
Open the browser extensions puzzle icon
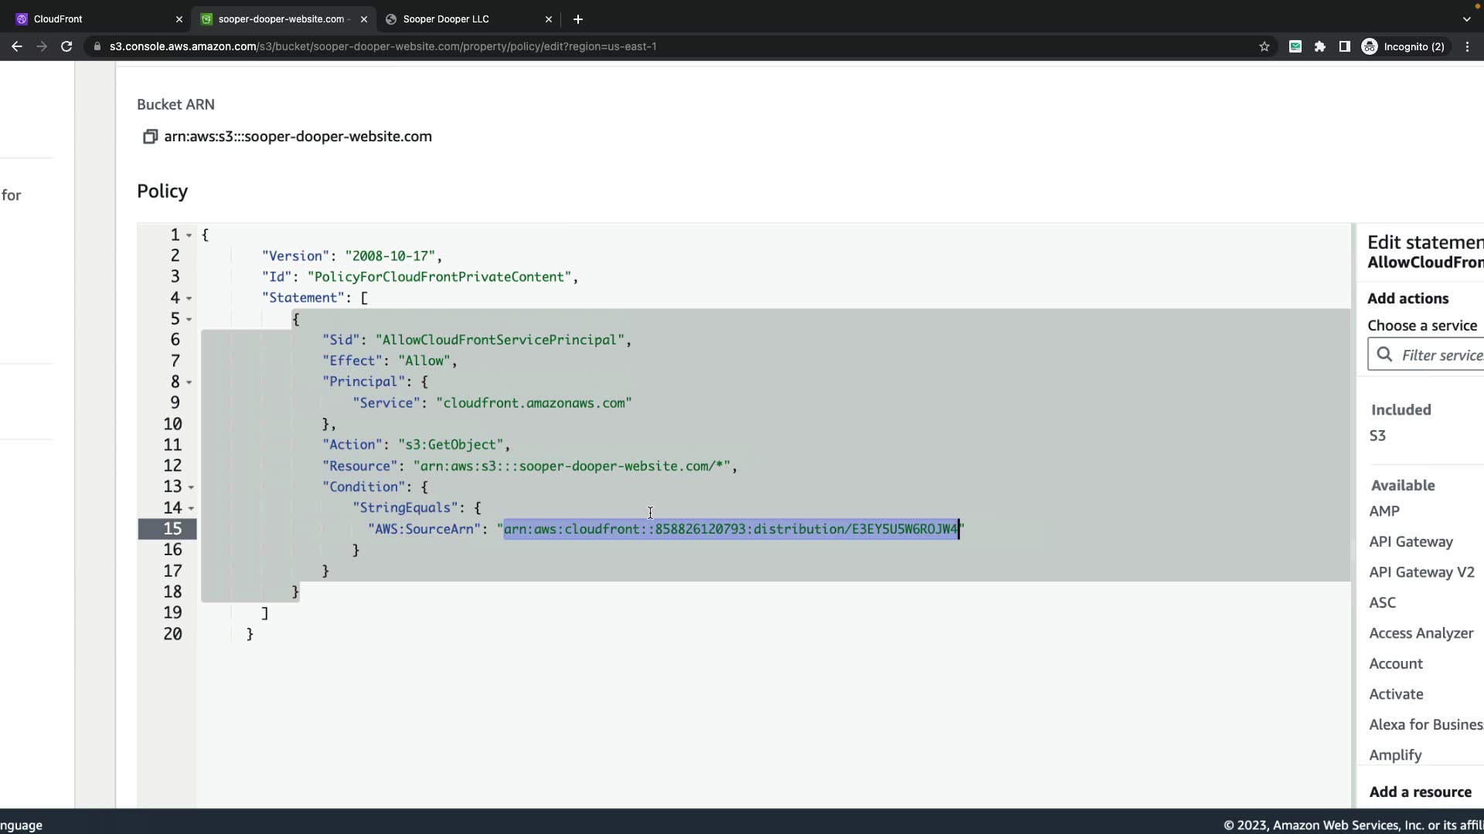(1320, 46)
